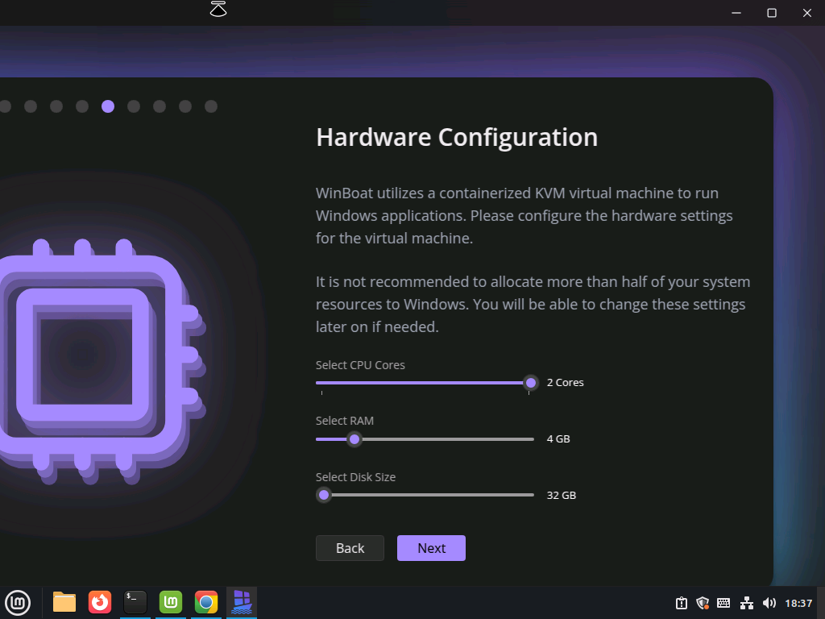
Task: Launch Firefox from the taskbar
Action: (x=100, y=602)
